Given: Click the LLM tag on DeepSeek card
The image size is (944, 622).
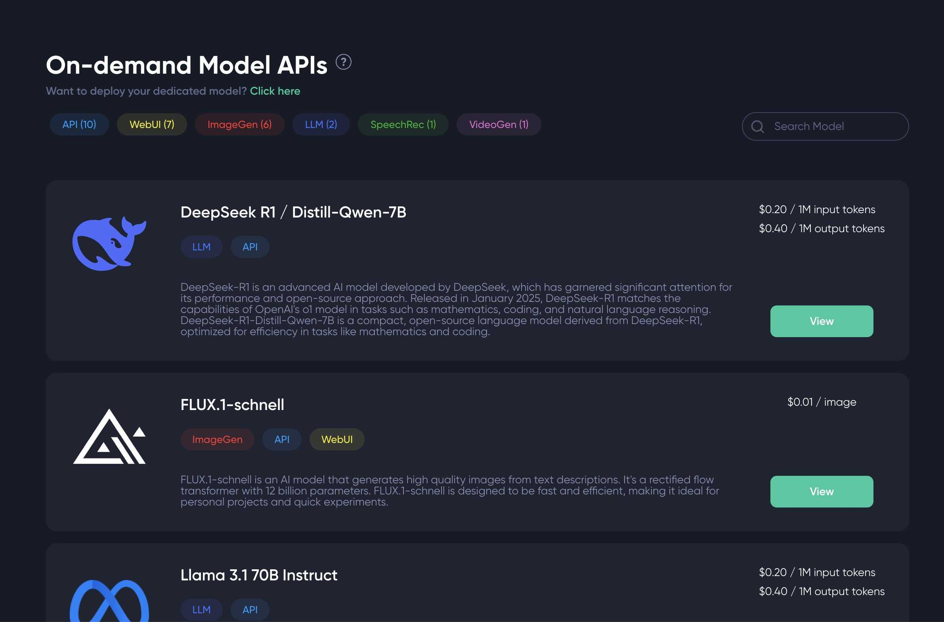Looking at the screenshot, I should click(x=202, y=247).
